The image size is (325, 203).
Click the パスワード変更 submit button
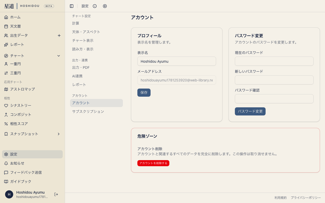coord(250,111)
